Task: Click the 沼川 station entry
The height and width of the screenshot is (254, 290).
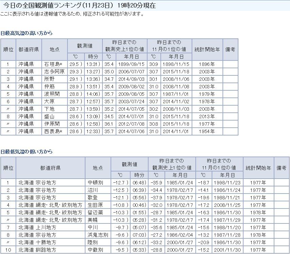Action: [x=93, y=190]
